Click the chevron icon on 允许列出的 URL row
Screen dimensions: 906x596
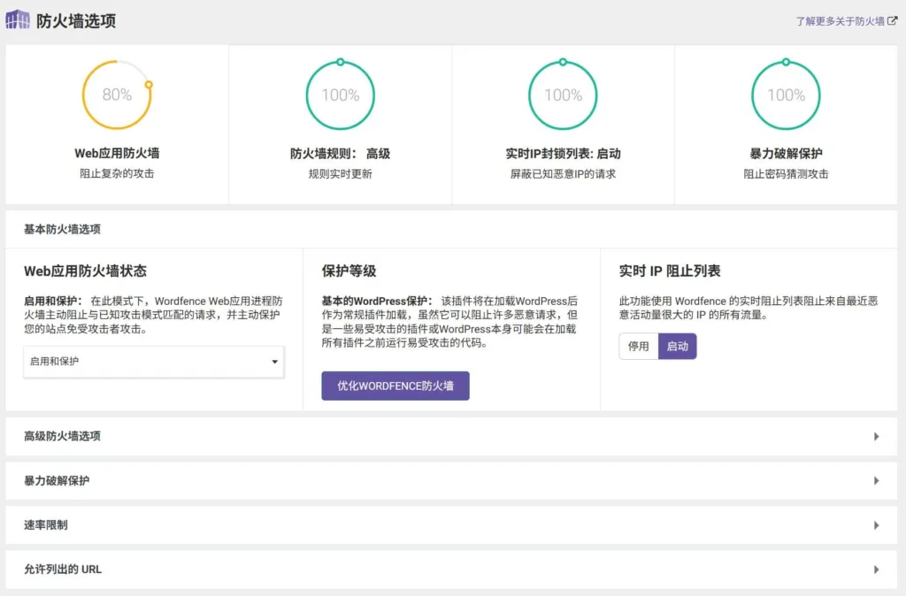pyautogui.click(x=877, y=569)
